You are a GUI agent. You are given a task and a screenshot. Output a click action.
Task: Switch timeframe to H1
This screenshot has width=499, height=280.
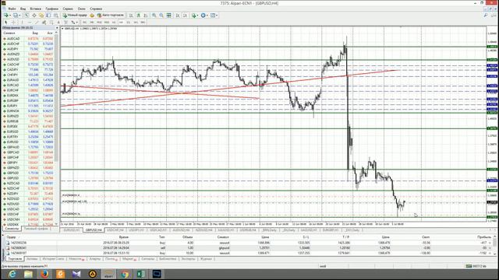pos(114,23)
